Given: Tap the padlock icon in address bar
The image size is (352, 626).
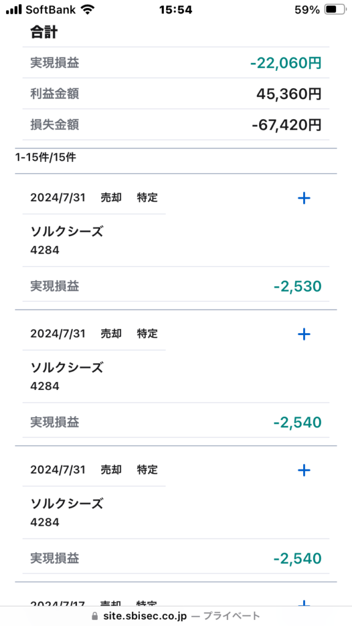Looking at the screenshot, I should pos(95,616).
